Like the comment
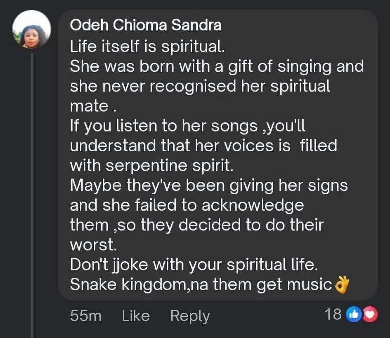The height and width of the screenshot is (338, 390). coord(136,316)
